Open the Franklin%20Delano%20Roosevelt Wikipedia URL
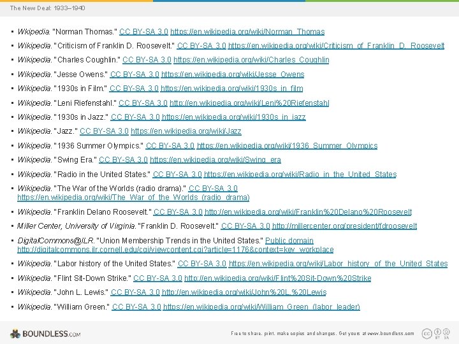The height and width of the screenshot is (344, 459). (309, 211)
